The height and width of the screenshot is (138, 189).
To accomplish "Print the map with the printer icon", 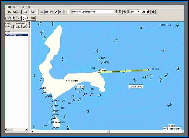I will pyautogui.click(x=19, y=12).
